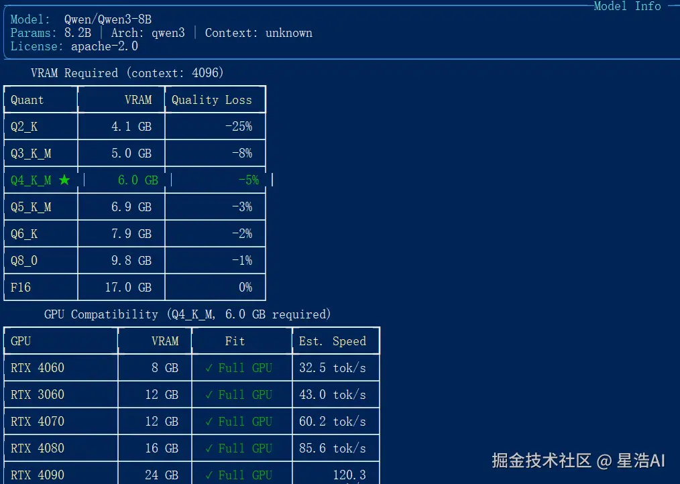
Task: Click the 12 GB cell for RTX 4070
Action: coord(162,422)
